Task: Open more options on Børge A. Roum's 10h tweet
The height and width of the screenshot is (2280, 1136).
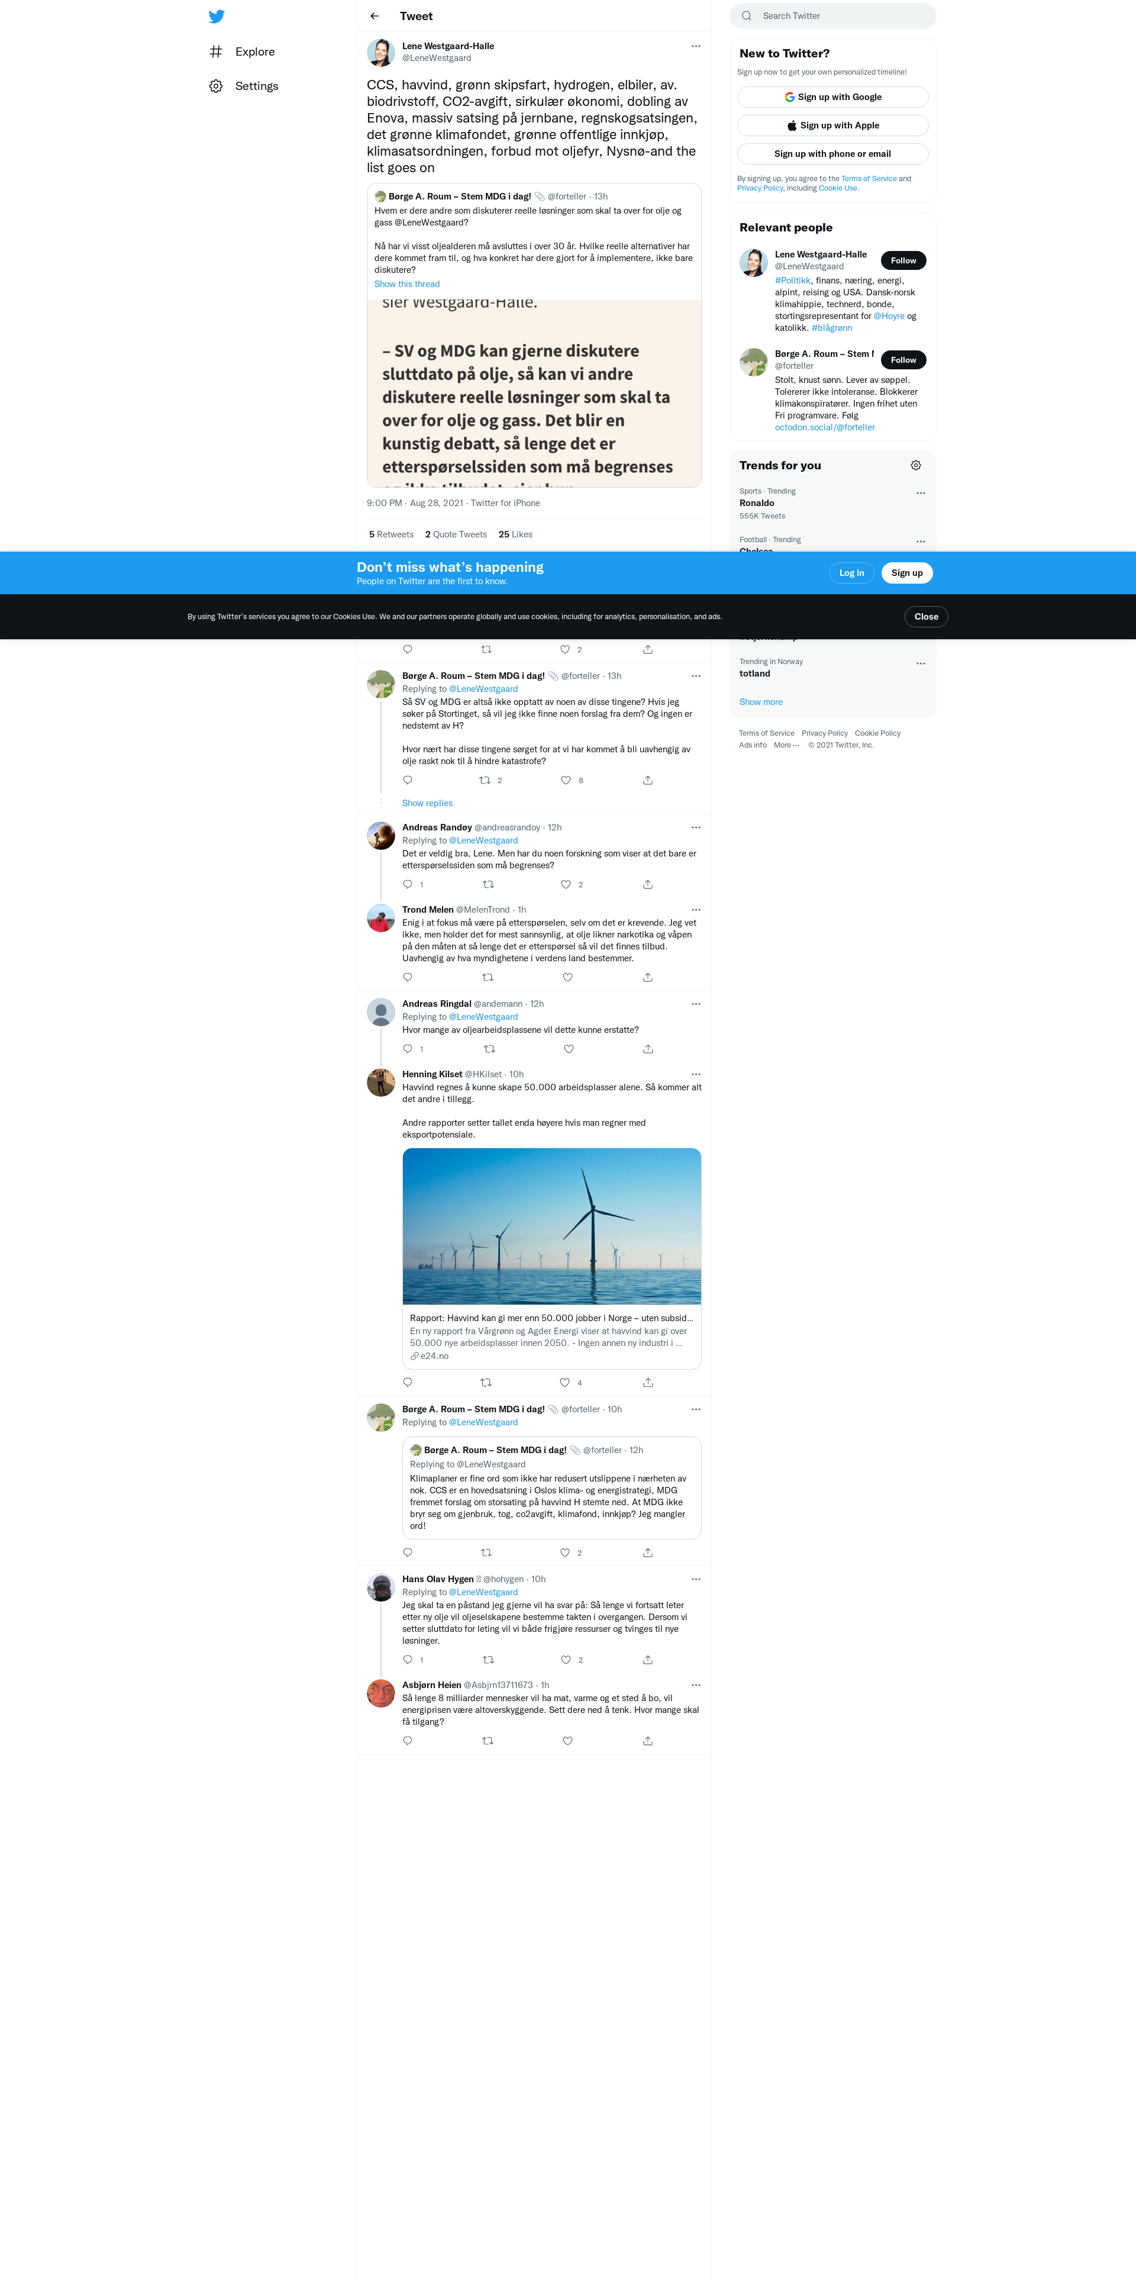Action: [695, 1409]
